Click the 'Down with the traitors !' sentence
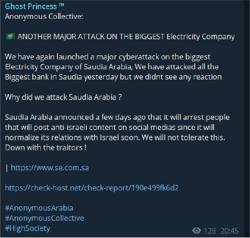 46,148
